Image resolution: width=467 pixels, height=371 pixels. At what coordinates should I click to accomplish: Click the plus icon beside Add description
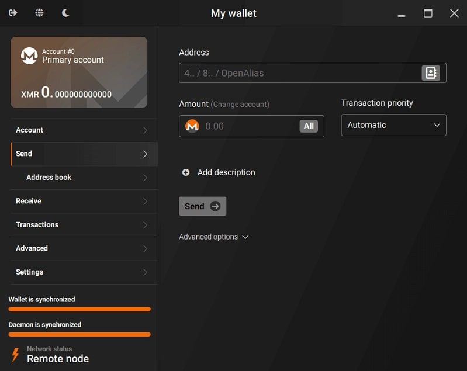click(x=186, y=172)
